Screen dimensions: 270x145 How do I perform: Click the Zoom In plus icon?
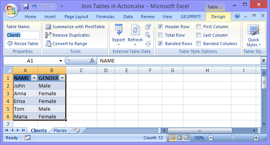[x=256, y=138]
